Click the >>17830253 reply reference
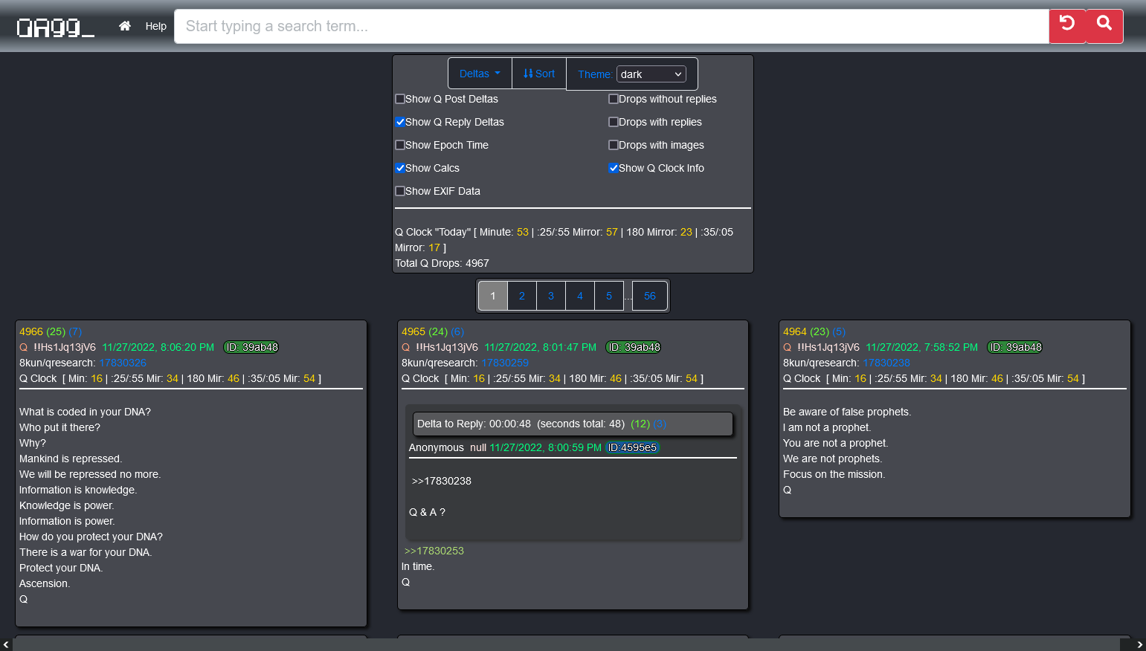 pyautogui.click(x=434, y=551)
